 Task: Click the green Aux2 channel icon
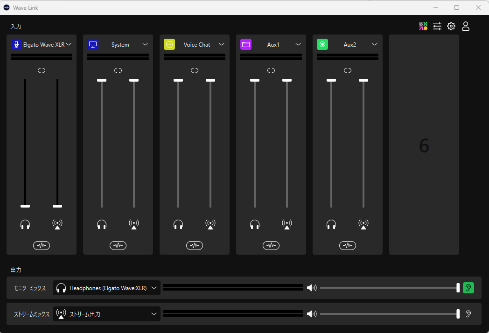pyautogui.click(x=322, y=44)
